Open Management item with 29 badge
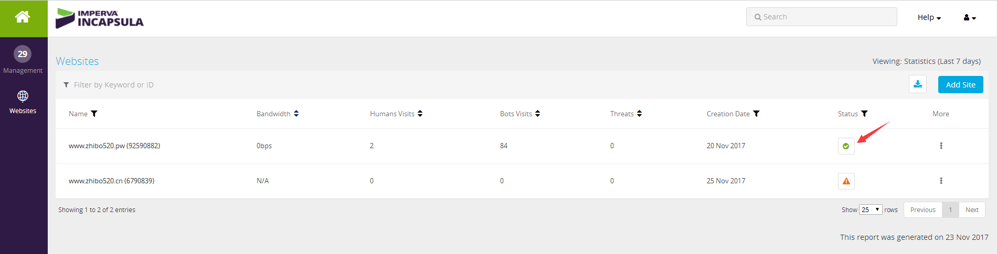The image size is (997, 254). (x=23, y=60)
